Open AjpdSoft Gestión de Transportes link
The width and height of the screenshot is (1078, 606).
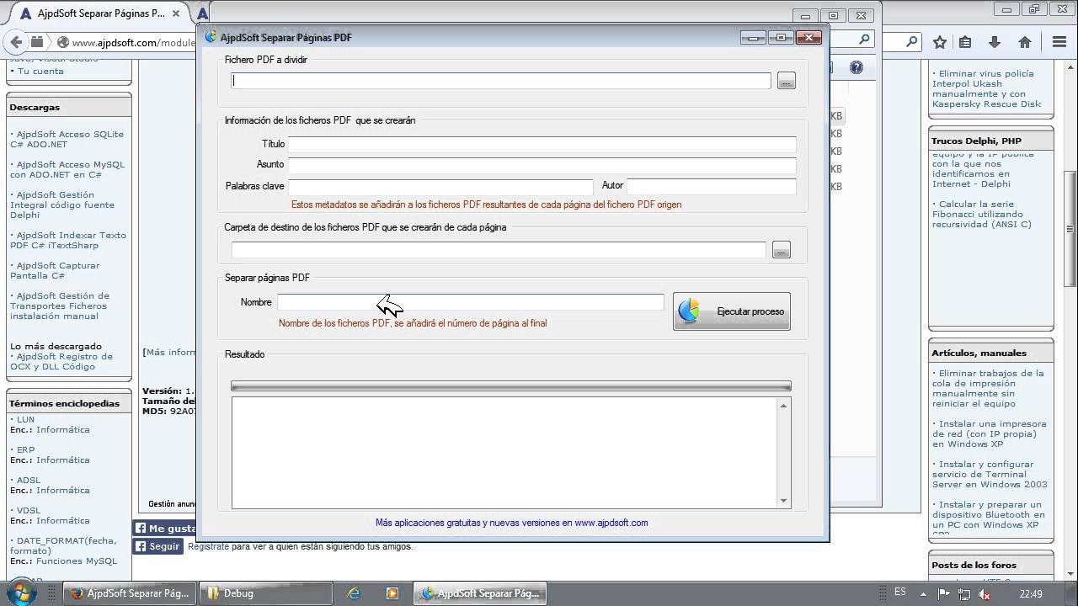(60, 306)
